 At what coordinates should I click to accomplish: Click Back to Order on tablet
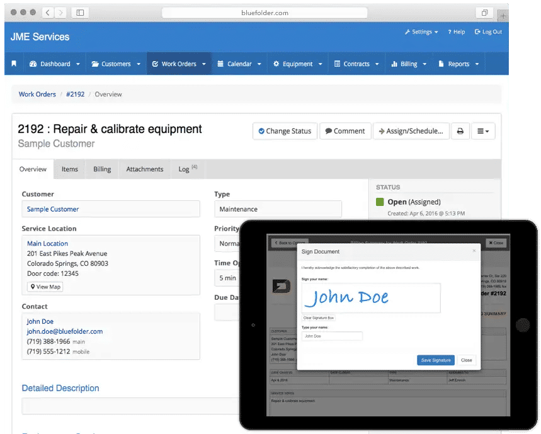pos(290,243)
